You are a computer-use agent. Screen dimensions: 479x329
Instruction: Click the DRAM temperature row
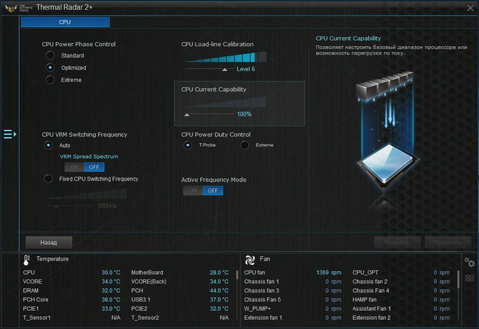click(x=71, y=291)
